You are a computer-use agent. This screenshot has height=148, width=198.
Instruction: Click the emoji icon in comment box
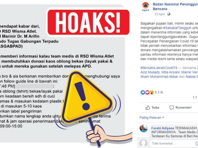point(197,143)
